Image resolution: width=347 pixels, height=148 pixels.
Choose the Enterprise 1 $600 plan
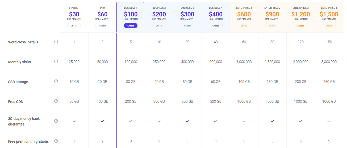click(x=244, y=26)
